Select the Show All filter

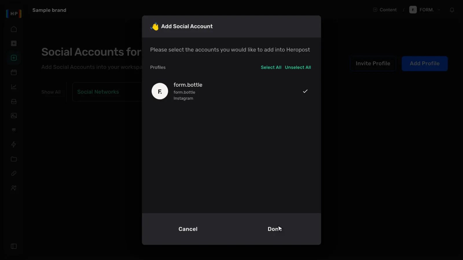pos(51,92)
